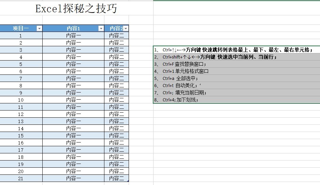Viewport: 320px width, 185px height.
Task: Select the cell with number 10
Action: tap(21, 100)
